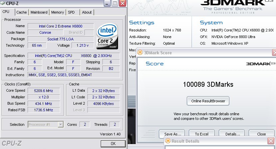Close the 3DMark Score window with X
The height and width of the screenshot is (149, 276).
click(x=274, y=52)
